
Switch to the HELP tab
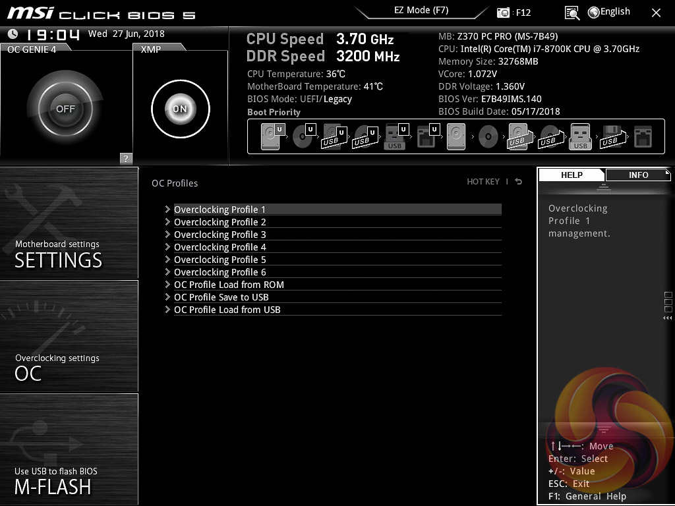[x=572, y=175]
